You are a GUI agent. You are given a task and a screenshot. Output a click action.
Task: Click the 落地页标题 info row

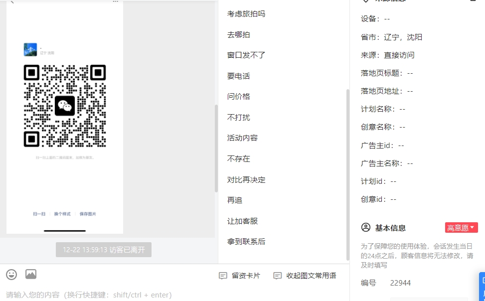(387, 73)
